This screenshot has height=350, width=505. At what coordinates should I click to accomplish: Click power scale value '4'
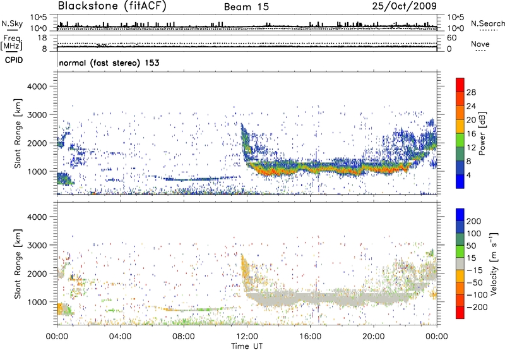pos(468,175)
